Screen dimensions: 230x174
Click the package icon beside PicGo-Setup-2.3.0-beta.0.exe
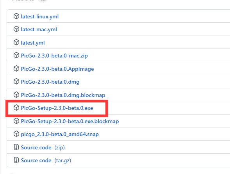point(16,108)
